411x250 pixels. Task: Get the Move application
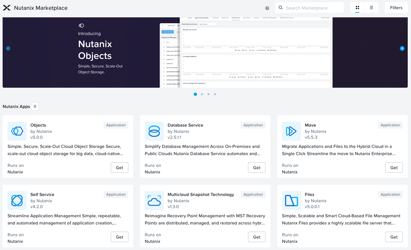click(394, 168)
